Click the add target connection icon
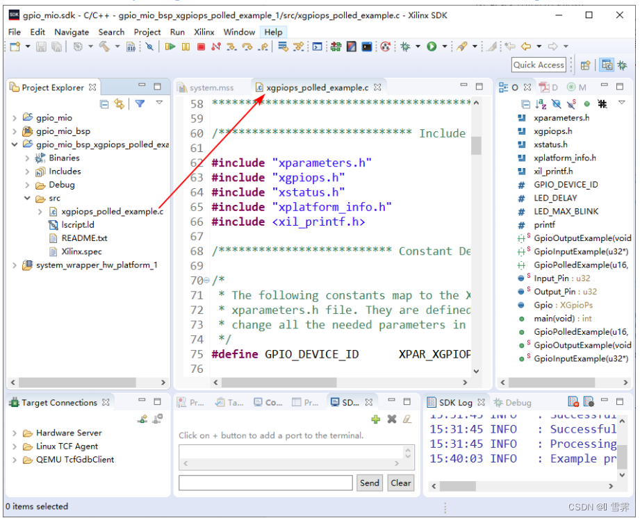 142,419
